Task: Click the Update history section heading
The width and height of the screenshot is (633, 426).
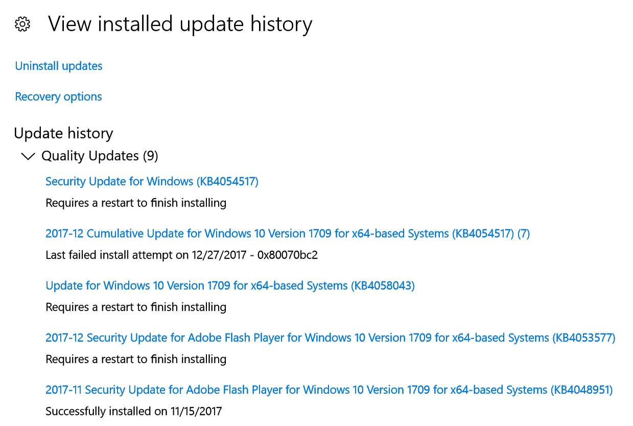Action: click(64, 133)
